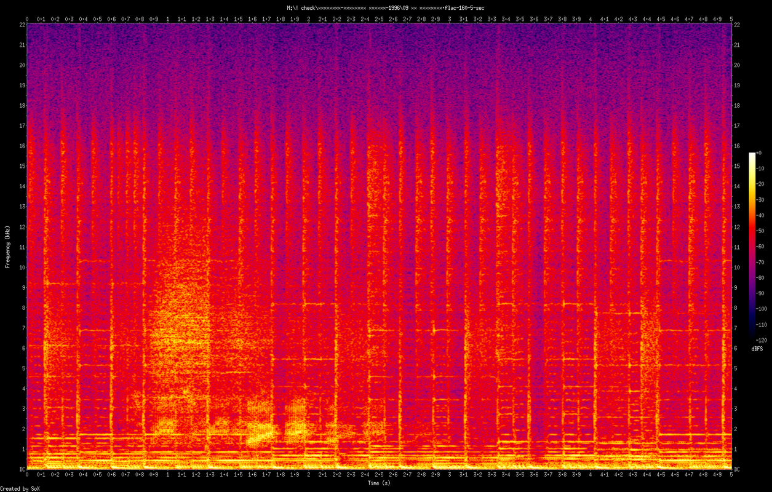The image size is (772, 492).
Task: Click the "-50" value on the dBFS legend
Action: pos(761,231)
